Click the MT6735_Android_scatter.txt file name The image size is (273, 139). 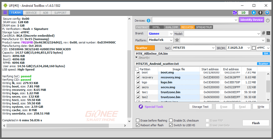click(x=157, y=64)
